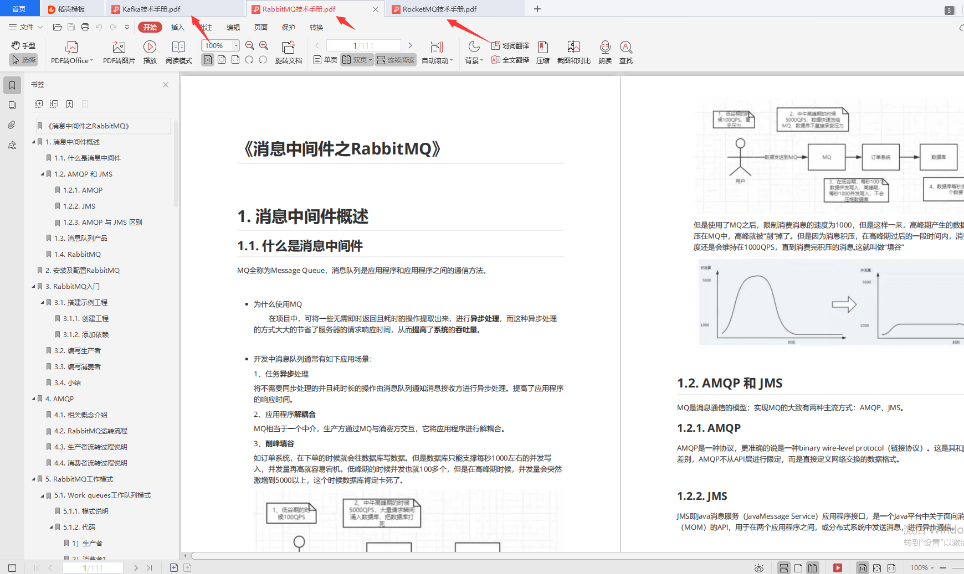Open a new tab with plus button
This screenshot has width=964, height=574.
click(537, 9)
